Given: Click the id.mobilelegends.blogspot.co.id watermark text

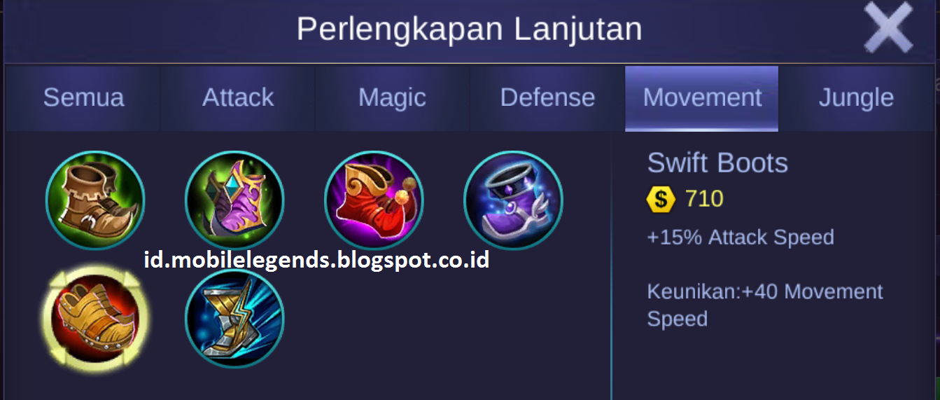Looking at the screenshot, I should [x=316, y=261].
